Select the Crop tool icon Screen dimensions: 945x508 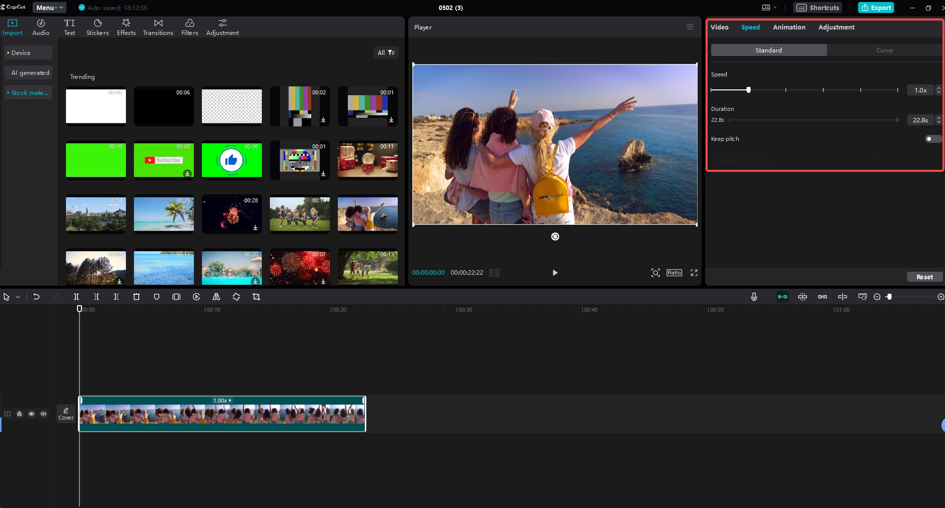256,297
